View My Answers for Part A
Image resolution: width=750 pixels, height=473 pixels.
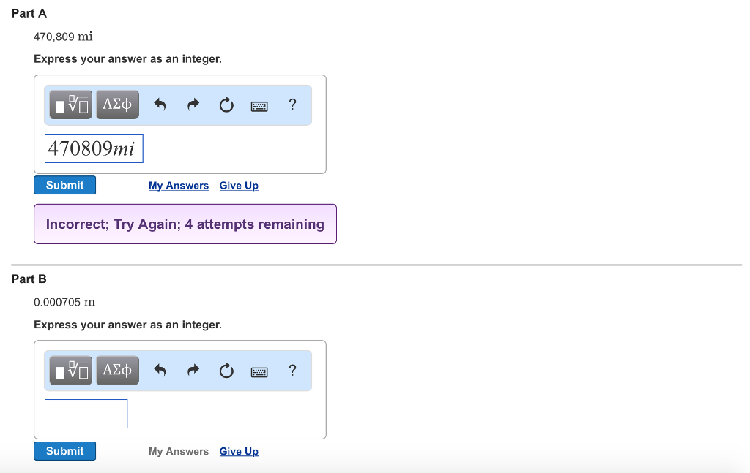(x=179, y=186)
